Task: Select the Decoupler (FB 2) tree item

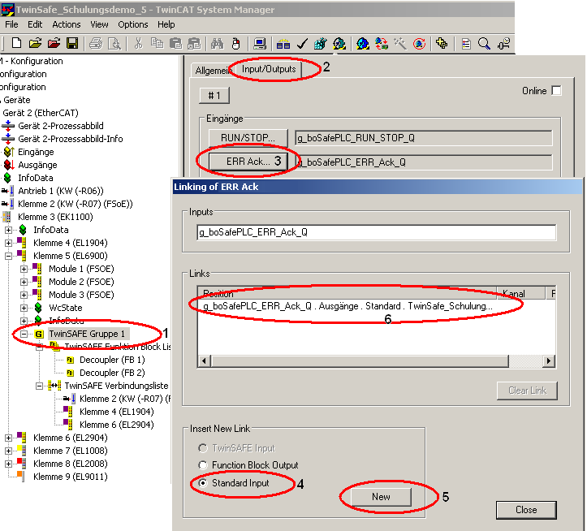Action: point(112,373)
